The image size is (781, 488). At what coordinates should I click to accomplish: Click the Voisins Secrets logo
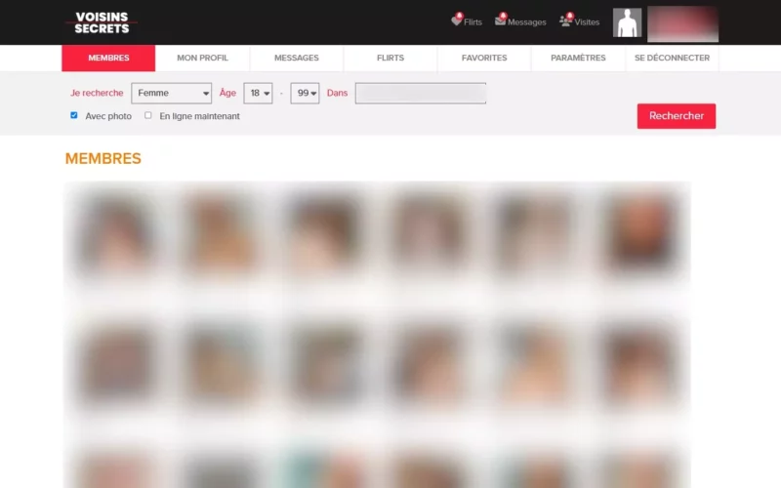point(102,22)
